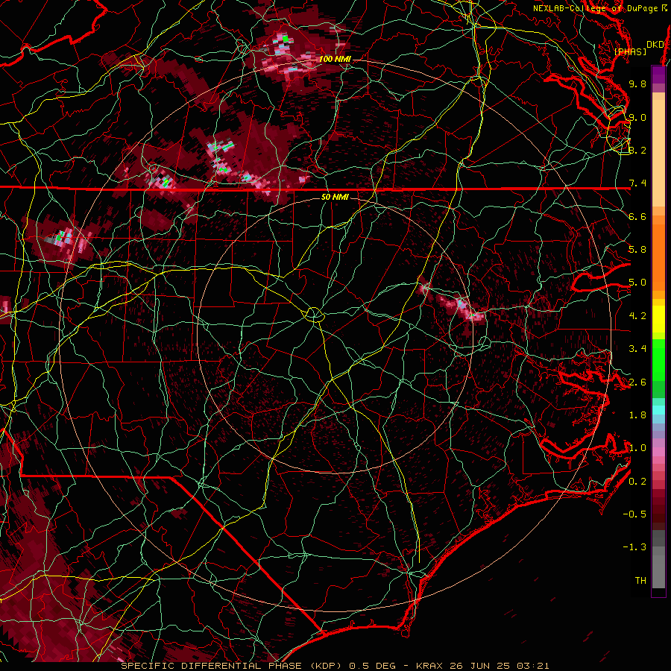Click the Specific Differential Phase caption at the bottom

[x=335, y=666]
